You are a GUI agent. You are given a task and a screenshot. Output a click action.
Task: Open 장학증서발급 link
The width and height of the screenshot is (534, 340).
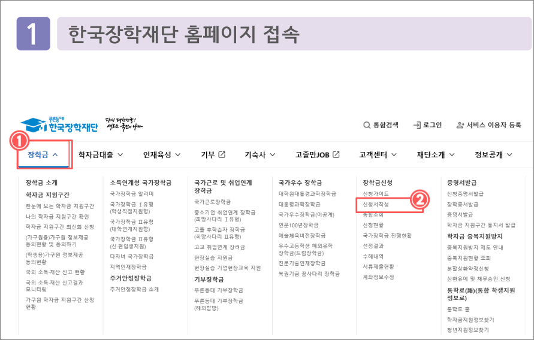pyautogui.click(x=463, y=204)
